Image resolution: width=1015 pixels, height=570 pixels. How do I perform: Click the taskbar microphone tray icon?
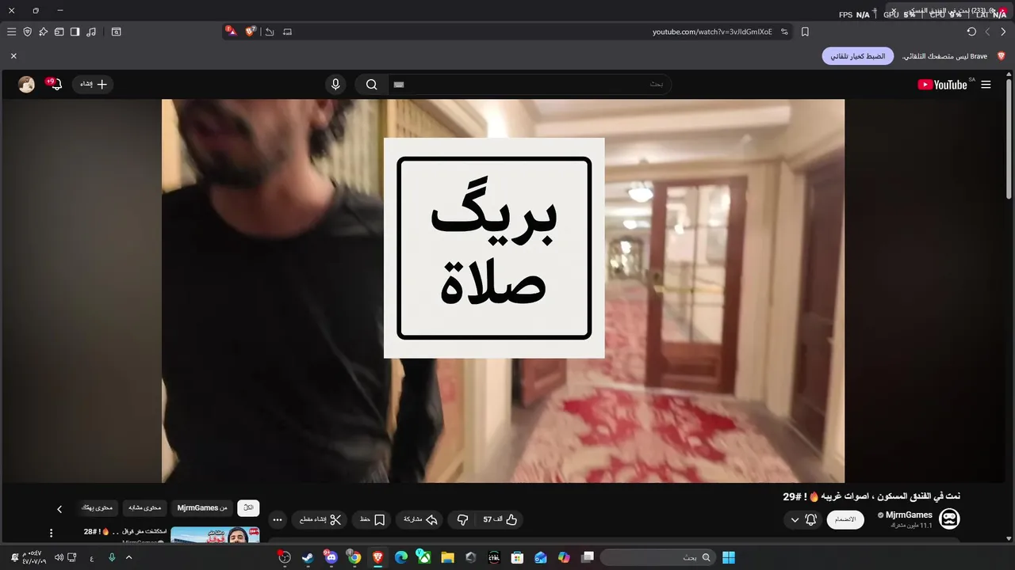112,557
